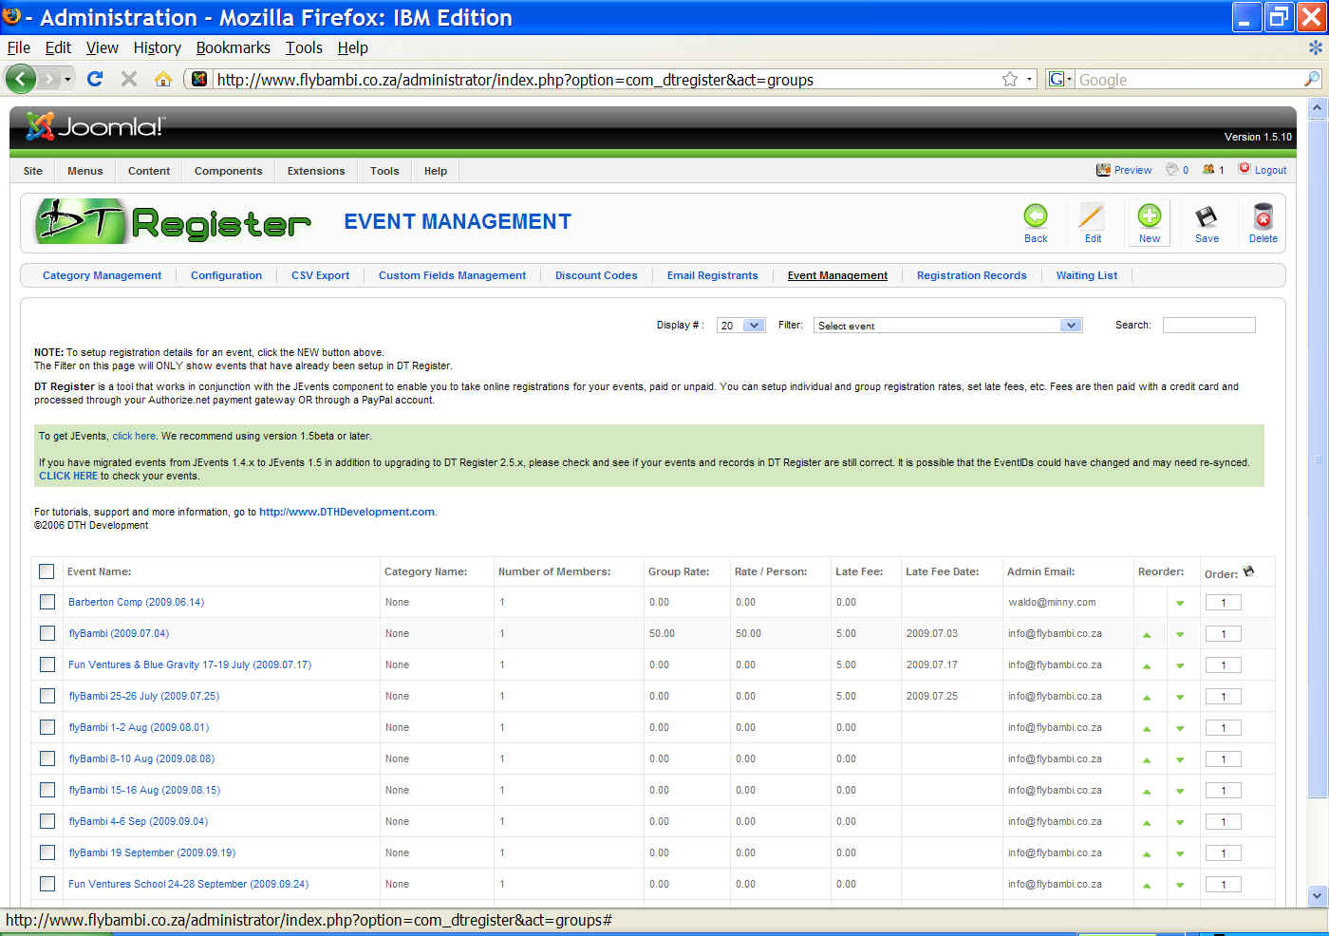Reload the page with the browser refresh icon
This screenshot has height=936, width=1329.
[x=95, y=79]
